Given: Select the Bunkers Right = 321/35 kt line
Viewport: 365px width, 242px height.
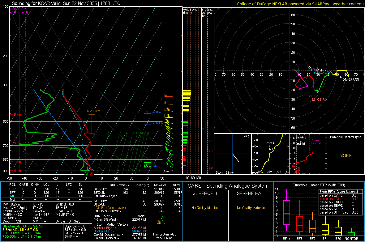Looking at the screenshot, I should [120, 228].
